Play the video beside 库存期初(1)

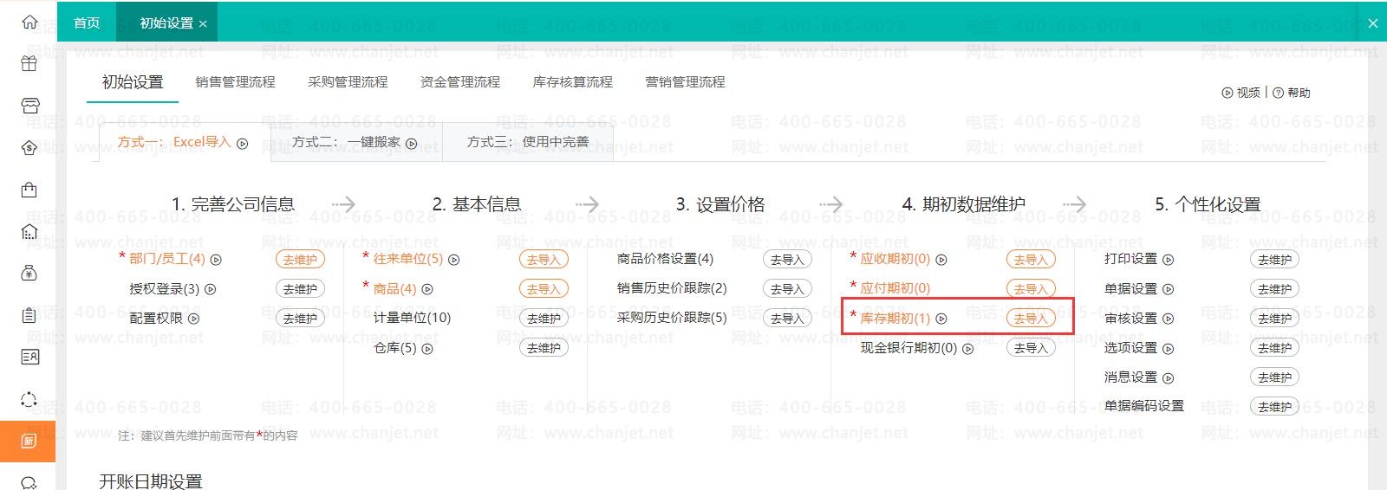[x=941, y=319]
